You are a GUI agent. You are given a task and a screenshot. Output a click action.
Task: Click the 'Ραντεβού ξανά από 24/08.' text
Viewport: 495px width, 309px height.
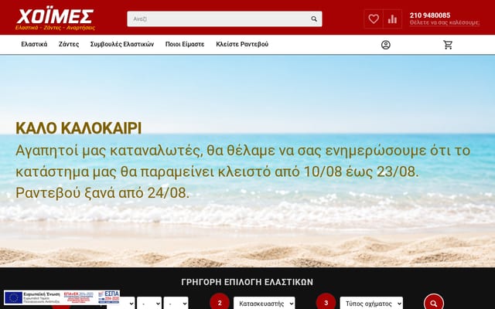(103, 192)
